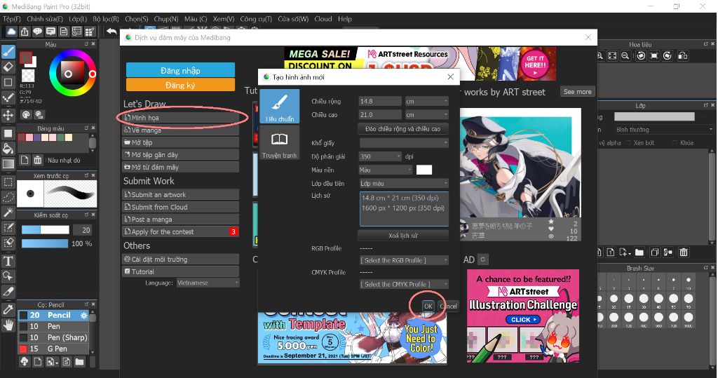Select the Text tool
718x378 pixels.
pyautogui.click(x=8, y=261)
